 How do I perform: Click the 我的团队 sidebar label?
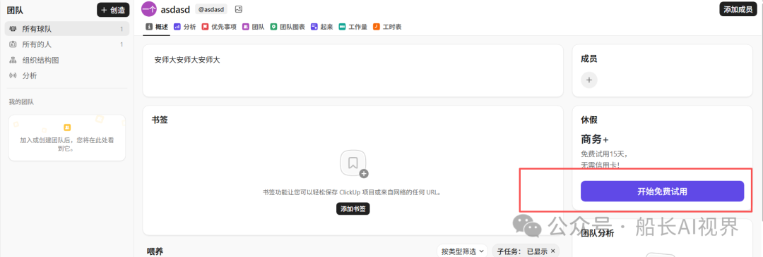tap(21, 102)
